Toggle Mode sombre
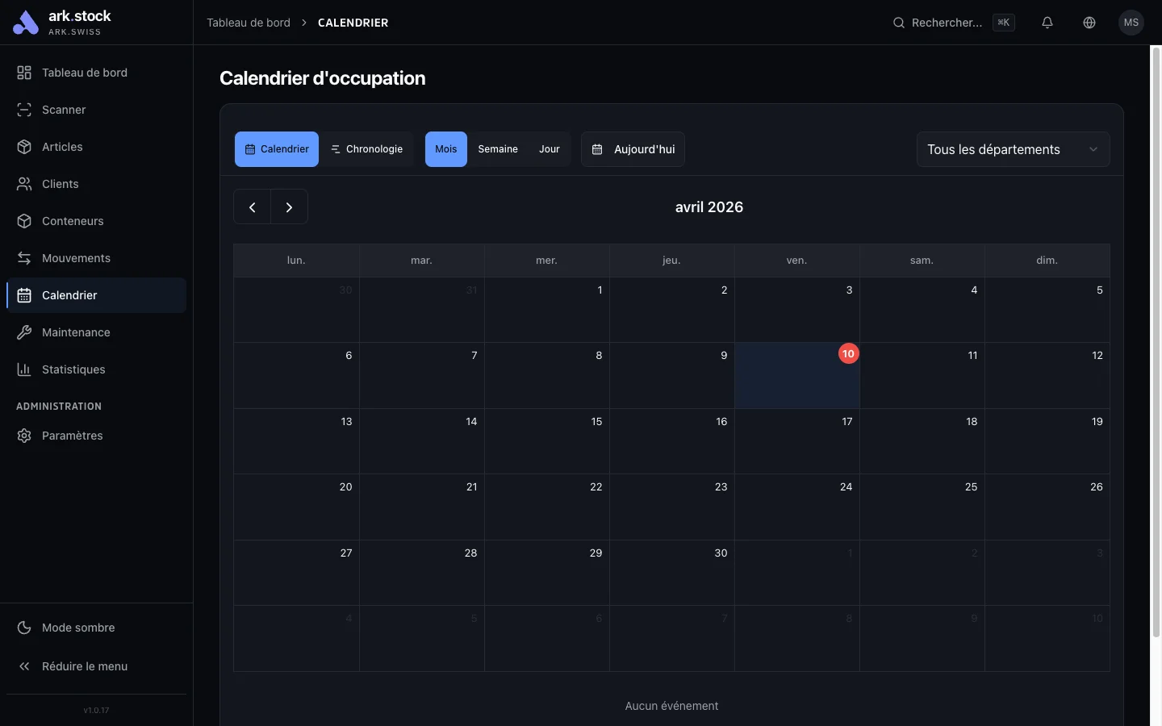Screen dimensions: 1162x726 click(77, 628)
